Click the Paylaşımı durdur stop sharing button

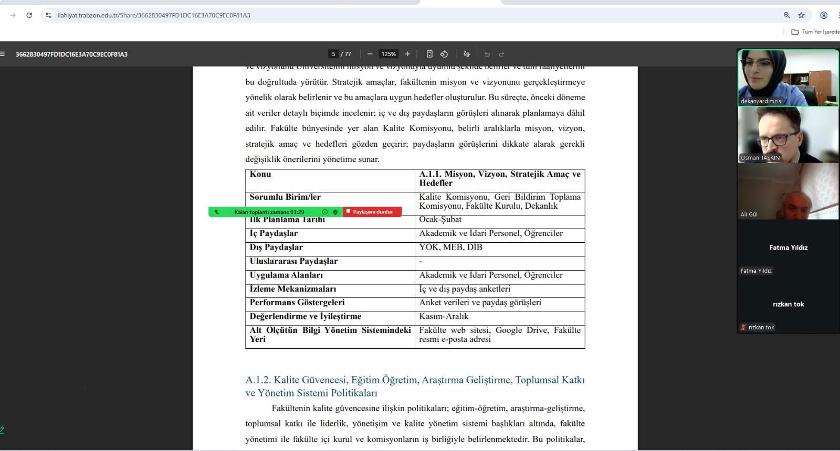[372, 212]
